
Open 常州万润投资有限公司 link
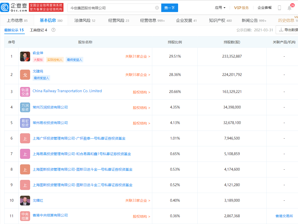[50, 107]
